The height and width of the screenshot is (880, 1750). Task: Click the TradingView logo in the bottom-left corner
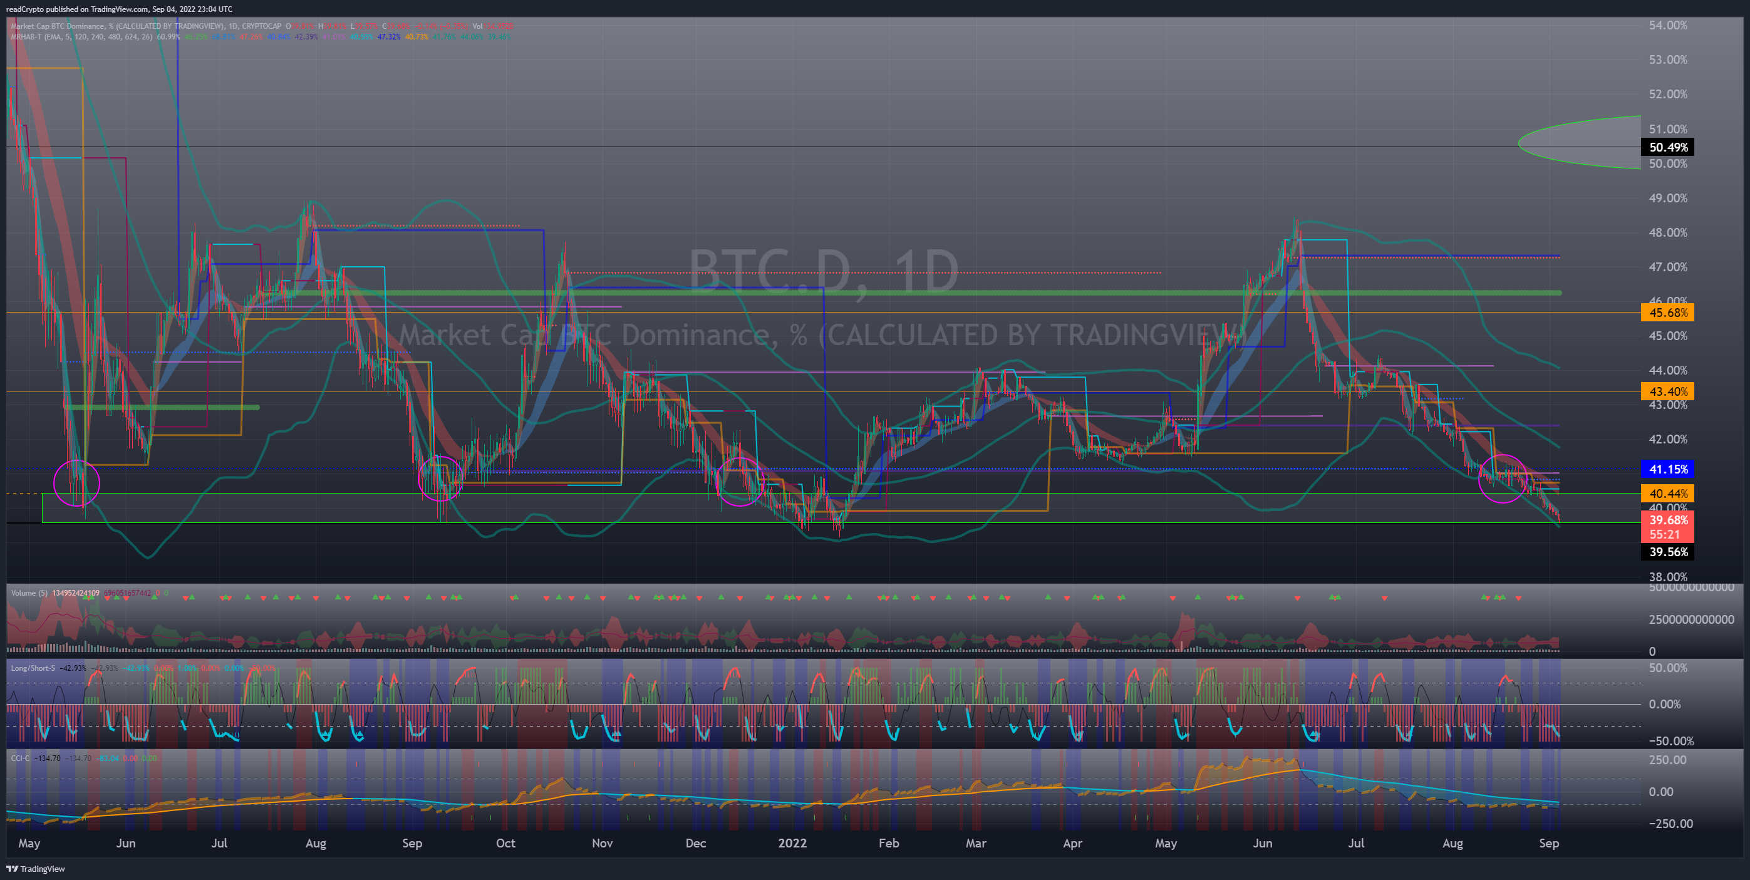coord(36,869)
